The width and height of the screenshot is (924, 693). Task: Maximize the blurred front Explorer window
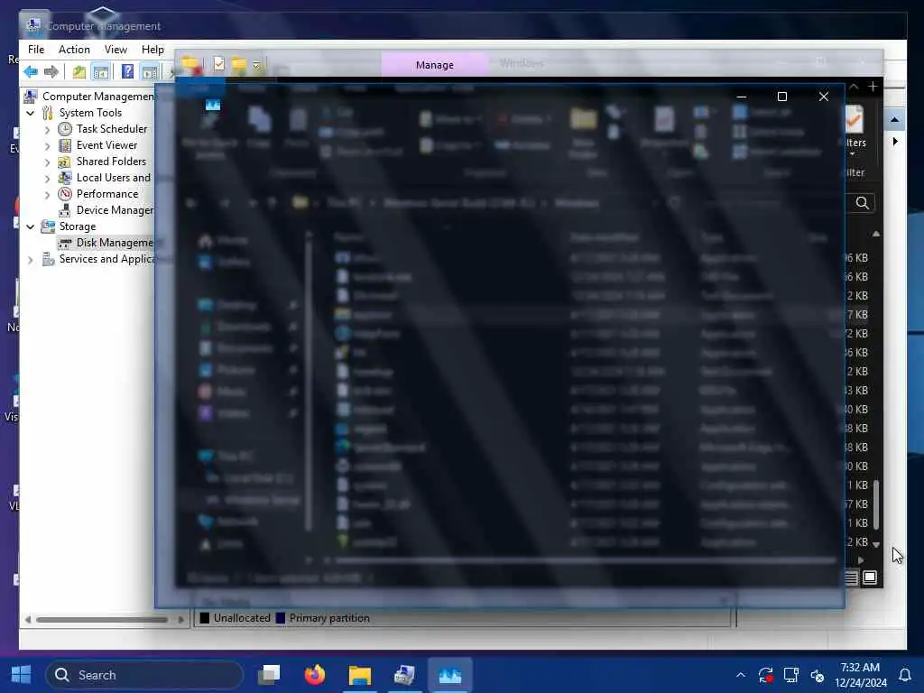point(782,96)
